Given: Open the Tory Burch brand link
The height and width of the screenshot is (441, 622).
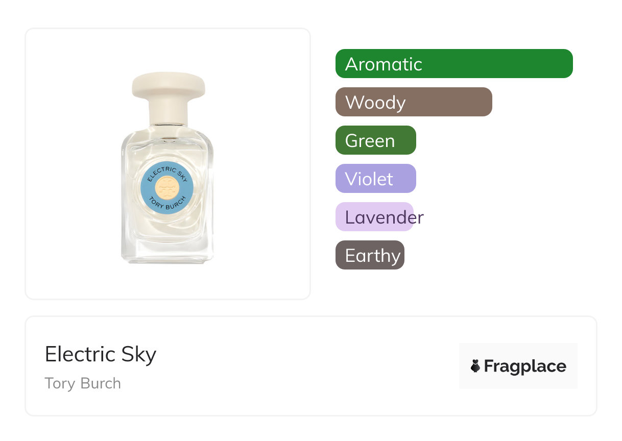Looking at the screenshot, I should point(83,383).
